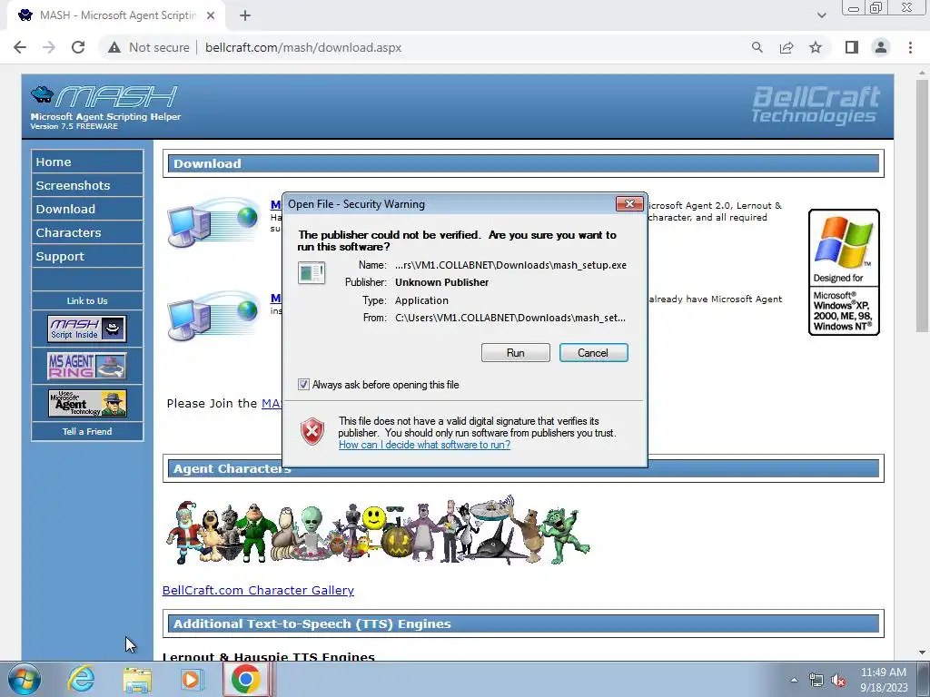Open Screenshots in MASH sidebar

[x=87, y=185]
